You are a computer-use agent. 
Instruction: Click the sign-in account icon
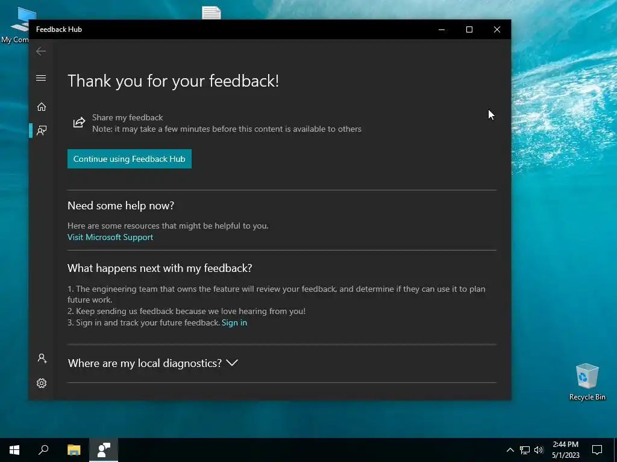pyautogui.click(x=42, y=359)
